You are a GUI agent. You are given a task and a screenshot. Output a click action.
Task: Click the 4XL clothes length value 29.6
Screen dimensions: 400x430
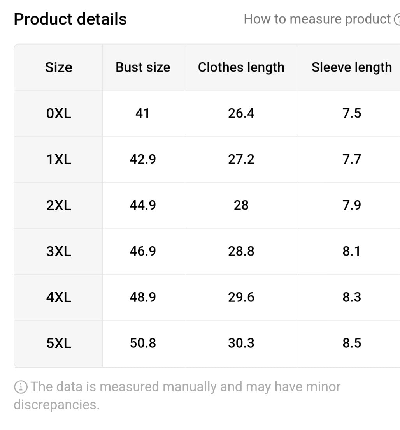click(241, 297)
